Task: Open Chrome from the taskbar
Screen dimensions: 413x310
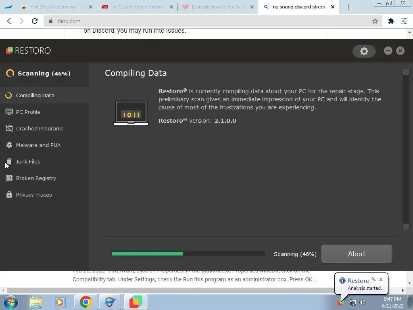Action: coord(86,302)
